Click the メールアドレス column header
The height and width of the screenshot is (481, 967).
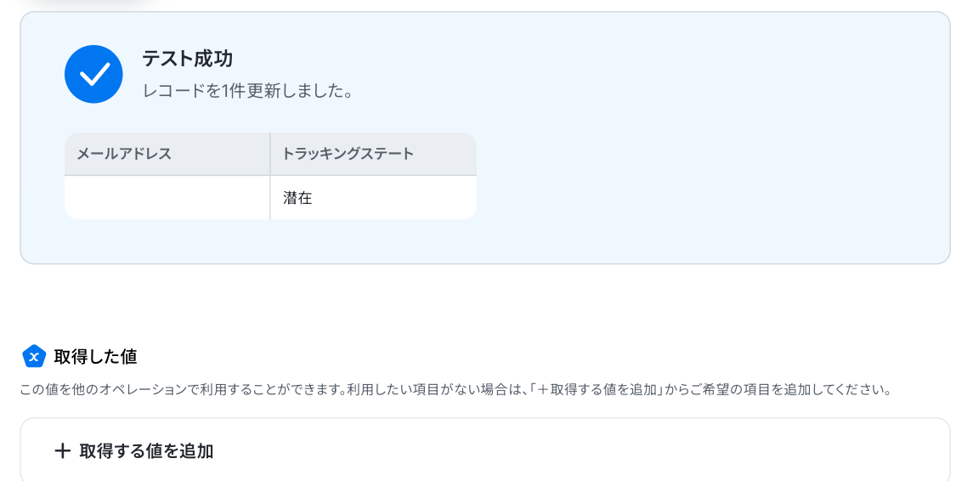tap(124, 154)
